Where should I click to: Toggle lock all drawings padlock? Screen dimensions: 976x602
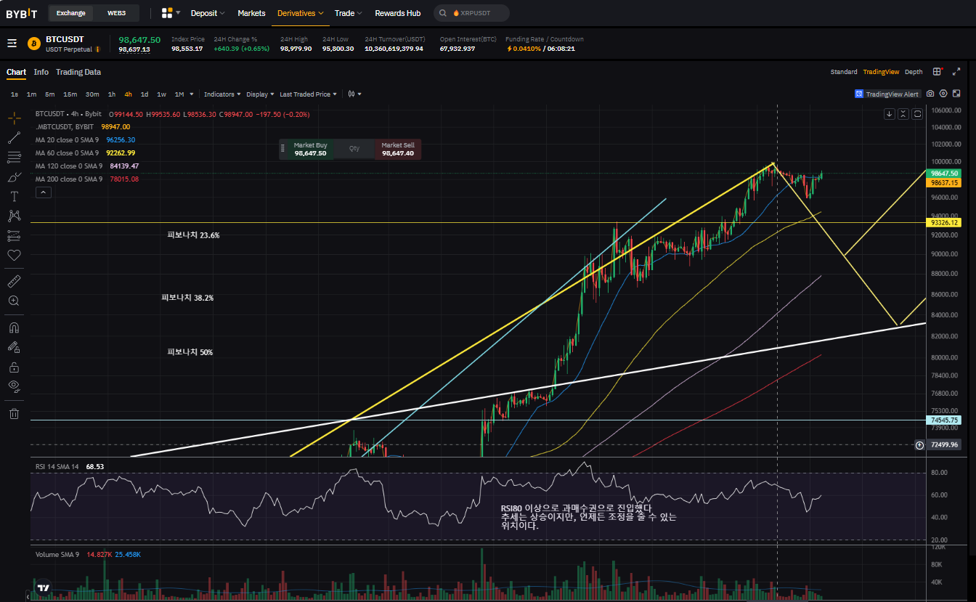[x=14, y=367]
